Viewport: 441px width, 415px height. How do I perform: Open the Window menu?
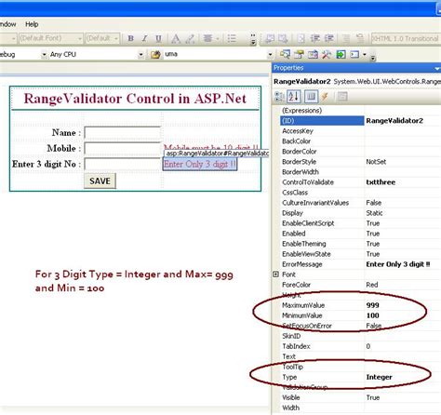tap(7, 24)
